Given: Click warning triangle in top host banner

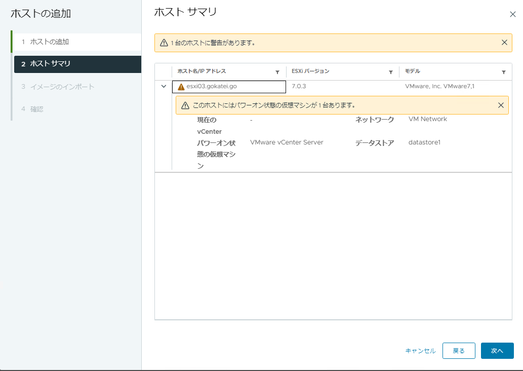Looking at the screenshot, I should coord(164,43).
